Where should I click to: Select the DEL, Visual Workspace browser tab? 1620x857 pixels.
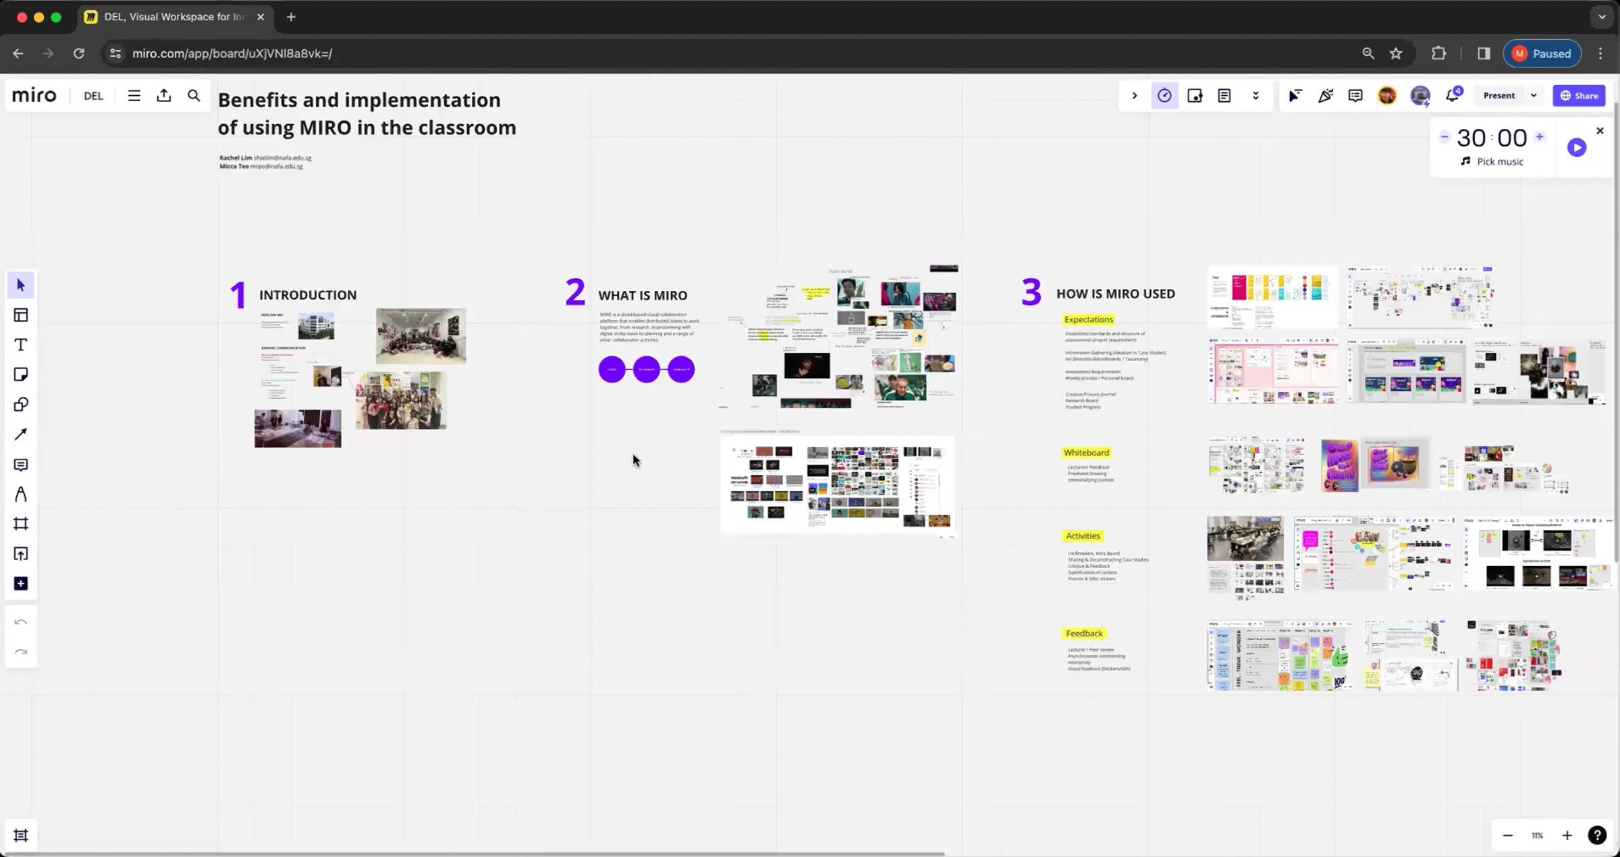(175, 17)
